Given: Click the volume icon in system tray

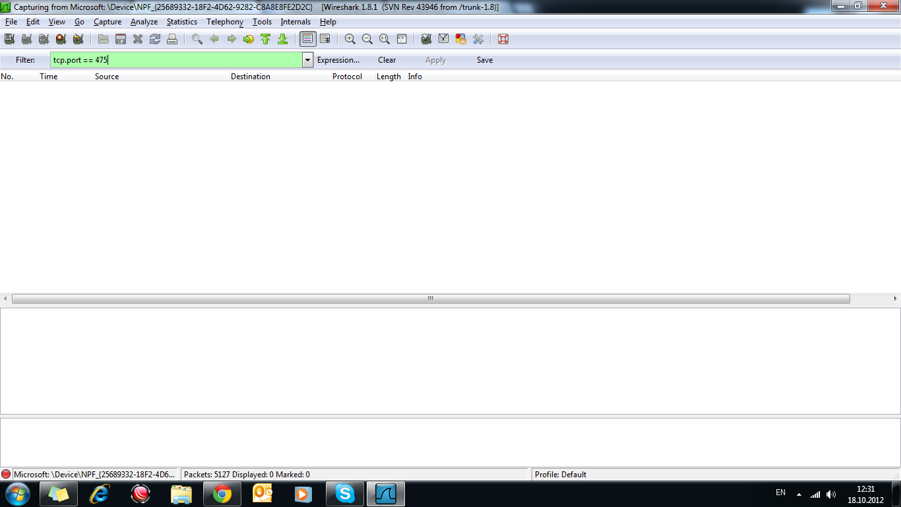Looking at the screenshot, I should click(x=831, y=494).
